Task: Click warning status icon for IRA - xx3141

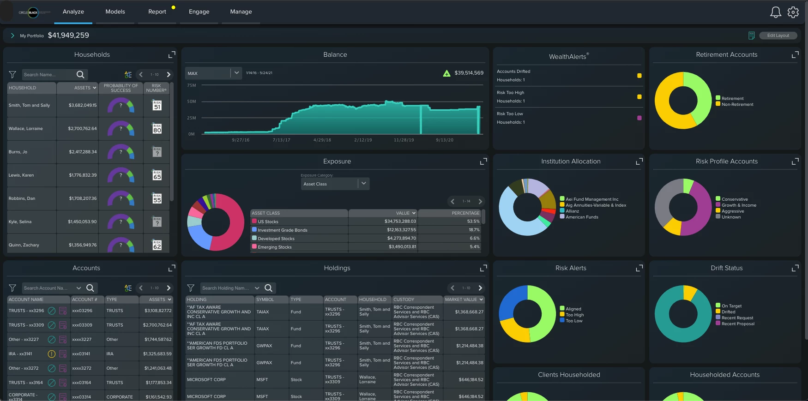Action: click(52, 354)
